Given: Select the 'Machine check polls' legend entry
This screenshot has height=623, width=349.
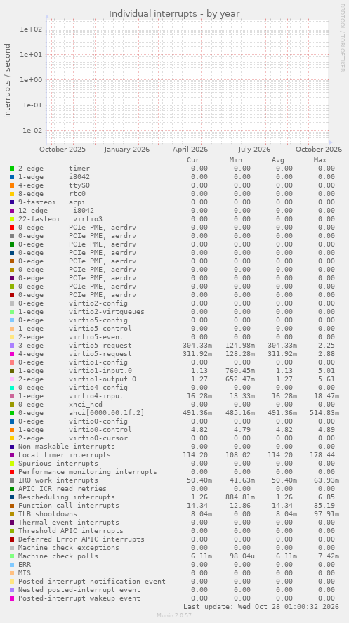Looking at the screenshot, I should [x=58, y=556].
